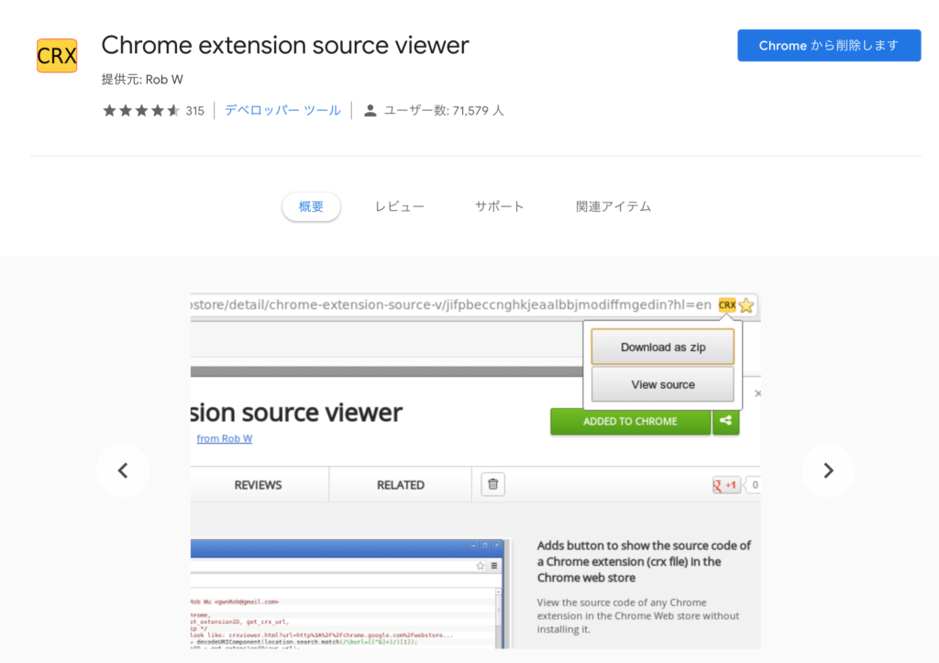Click the ユーザー数: 71,579 人 text

click(x=444, y=111)
